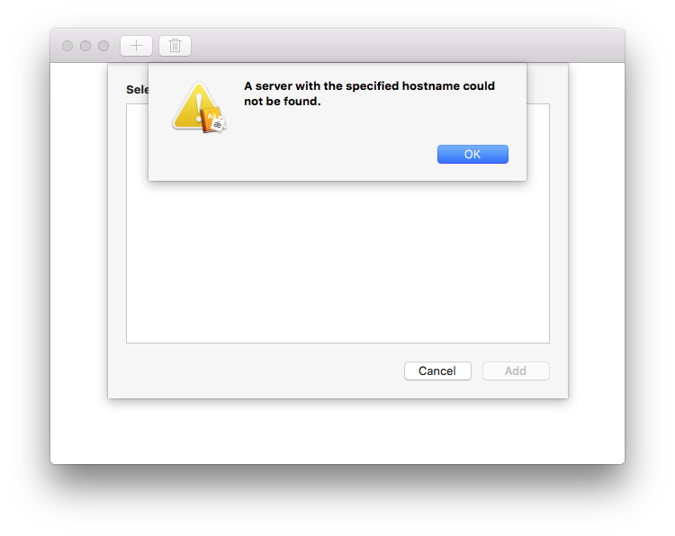This screenshot has height=536, width=675.
Task: Click the blank white area below the sheet
Action: click(337, 431)
